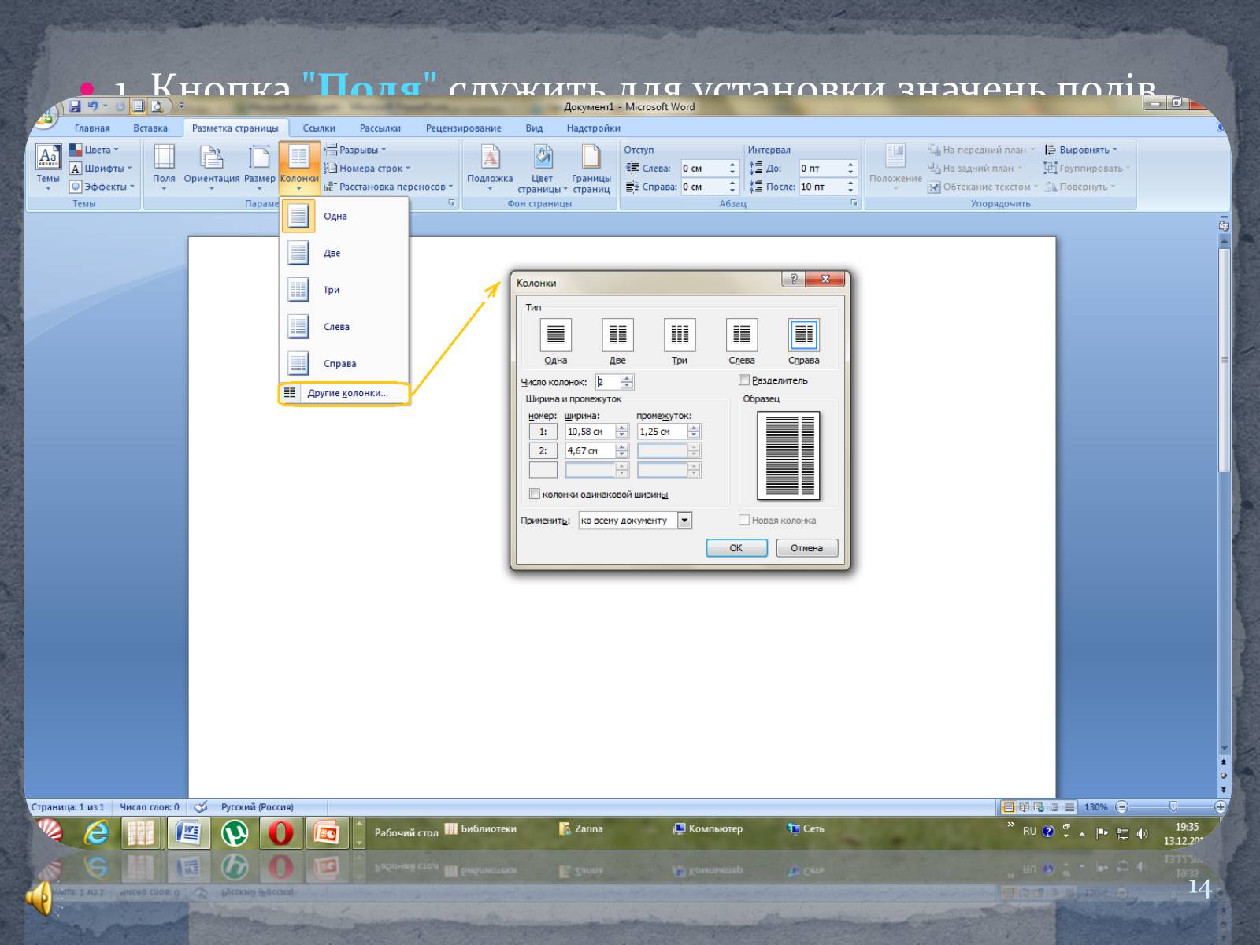Switch to the Рассылки tab
This screenshot has height=945, width=1260.
(x=380, y=128)
